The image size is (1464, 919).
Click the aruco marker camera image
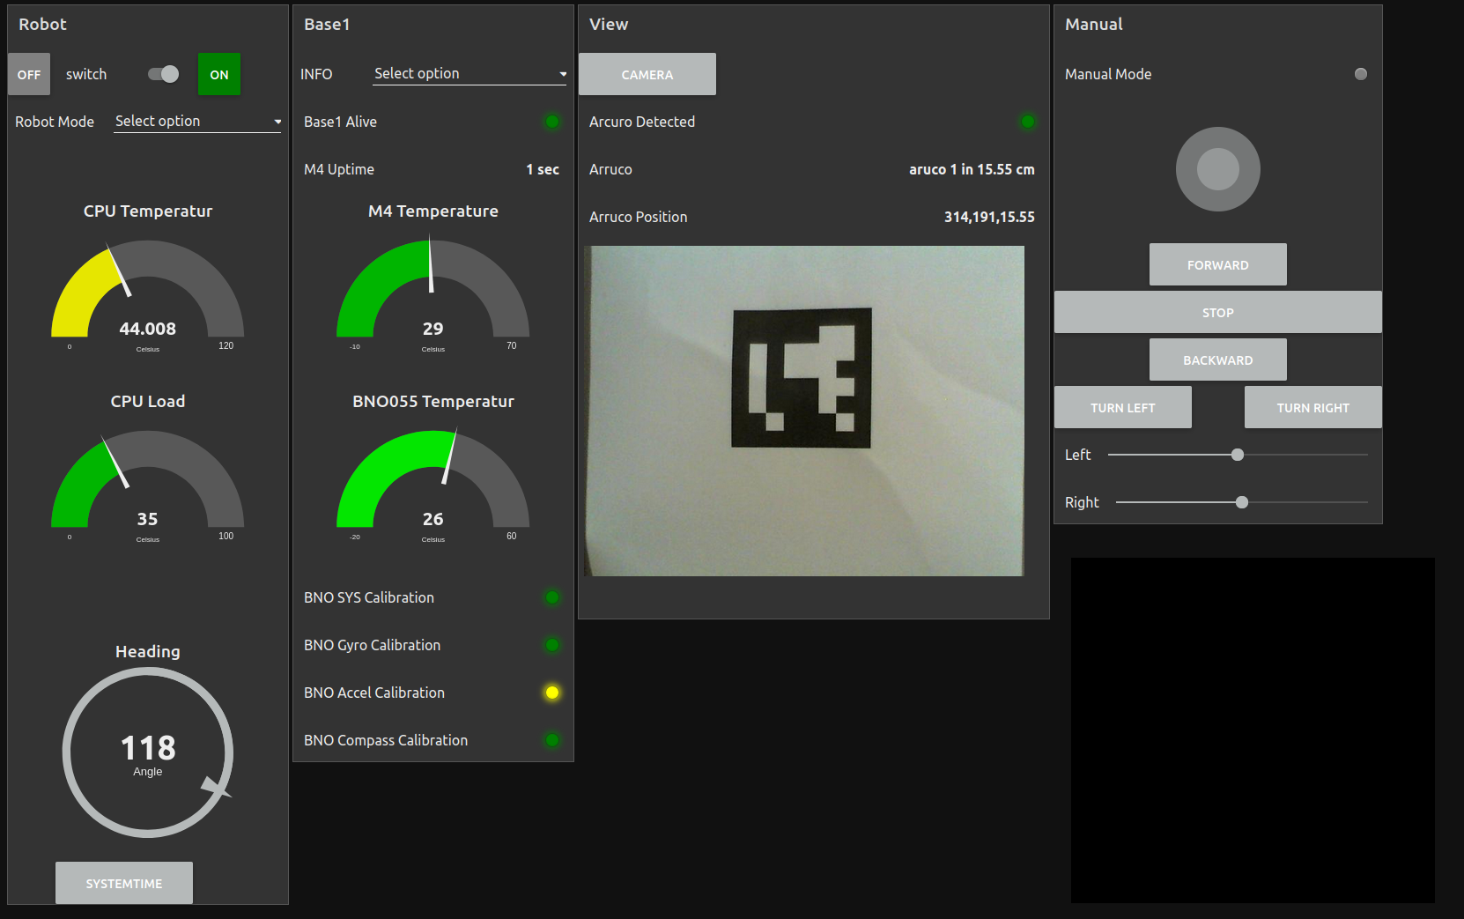[803, 411]
